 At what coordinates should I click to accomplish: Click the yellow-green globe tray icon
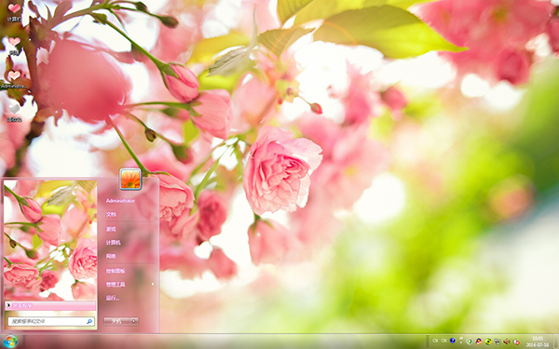point(488,342)
